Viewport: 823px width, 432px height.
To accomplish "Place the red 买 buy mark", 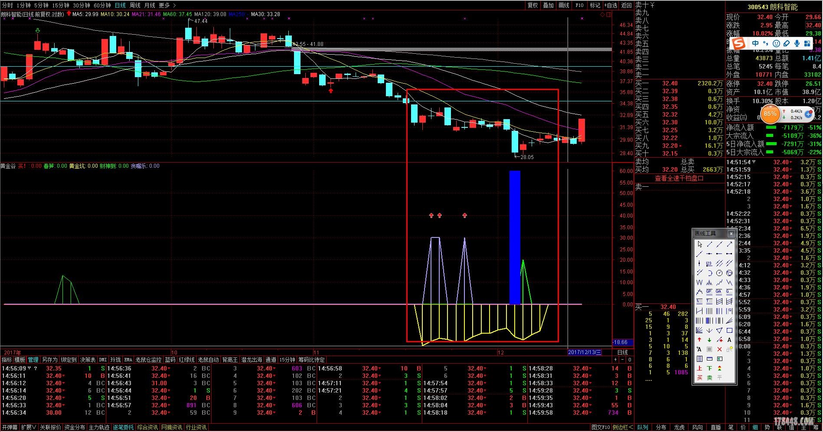I will pyautogui.click(x=699, y=377).
